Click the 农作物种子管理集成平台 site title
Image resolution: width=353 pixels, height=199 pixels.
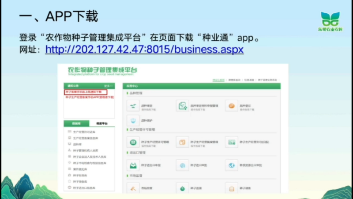point(102,70)
